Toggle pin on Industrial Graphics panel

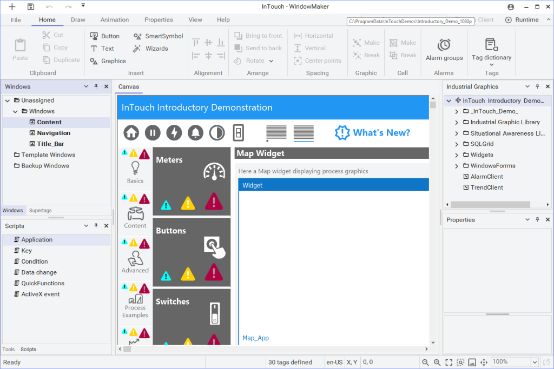tap(537, 86)
